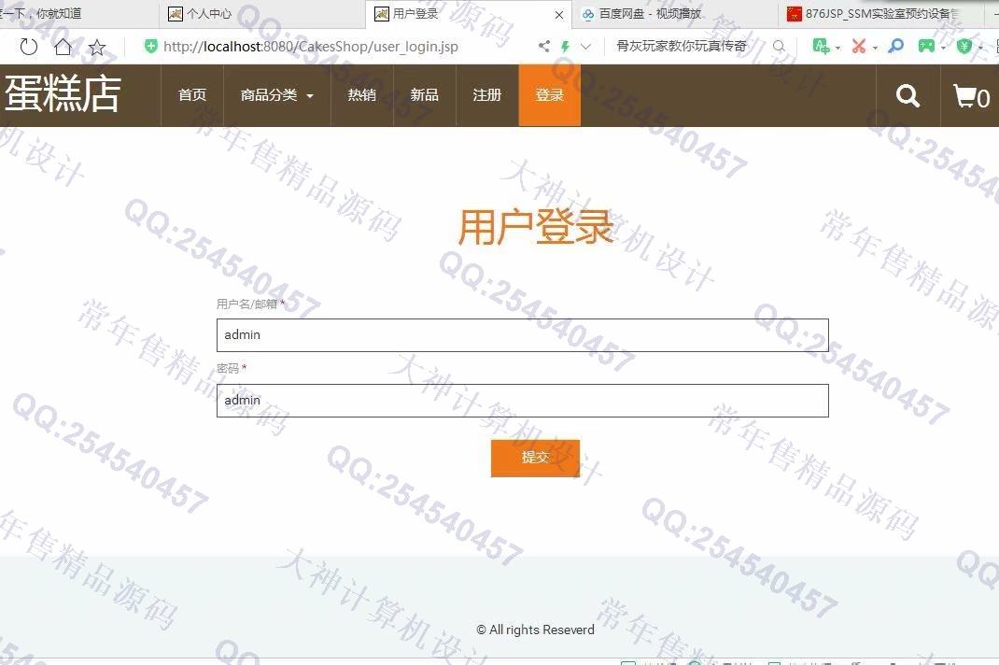Image resolution: width=999 pixels, height=665 pixels.
Task: Open site search magnifier in brown navbar
Action: tap(908, 95)
